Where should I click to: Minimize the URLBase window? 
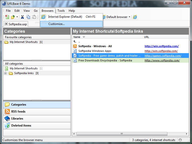(168, 2)
